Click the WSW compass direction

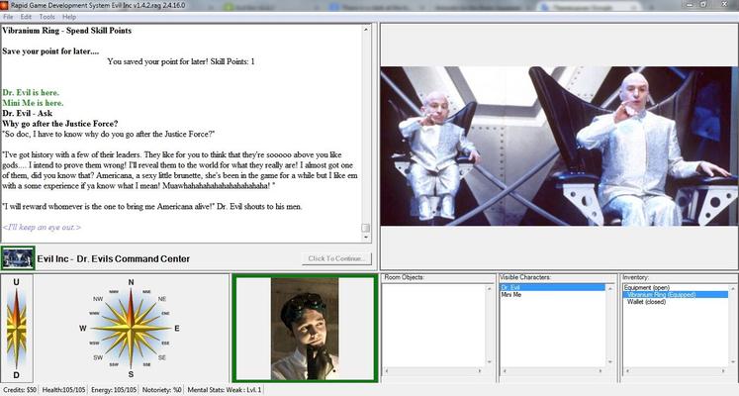point(94,344)
